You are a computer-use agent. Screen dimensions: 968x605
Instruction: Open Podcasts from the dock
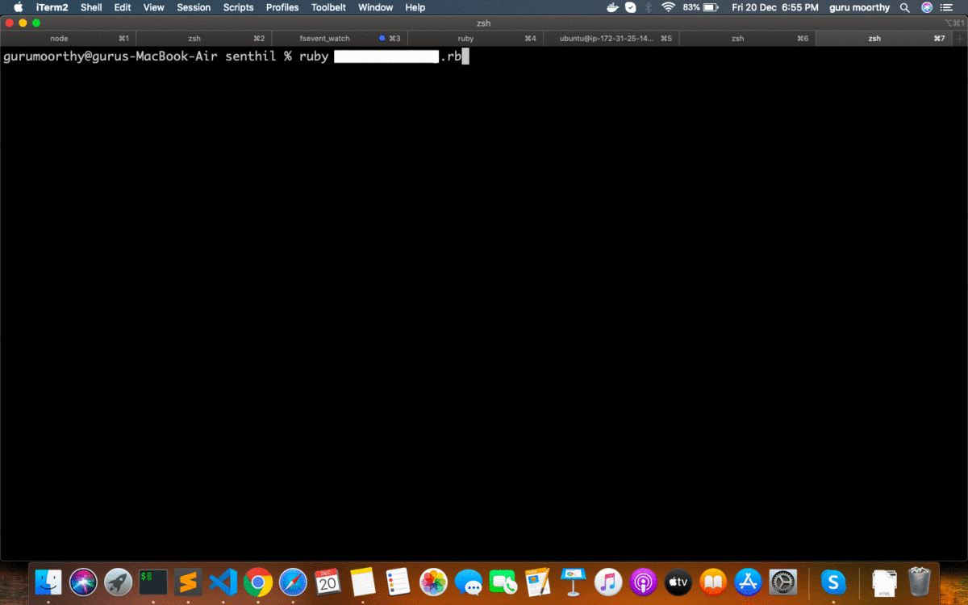tap(643, 582)
